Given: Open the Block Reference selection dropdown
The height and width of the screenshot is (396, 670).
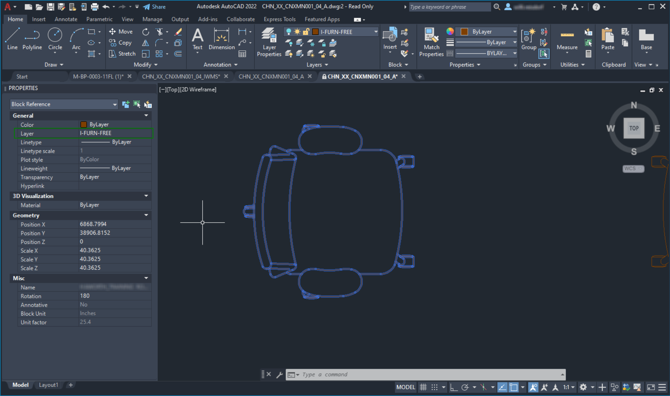Looking at the screenshot, I should [114, 104].
